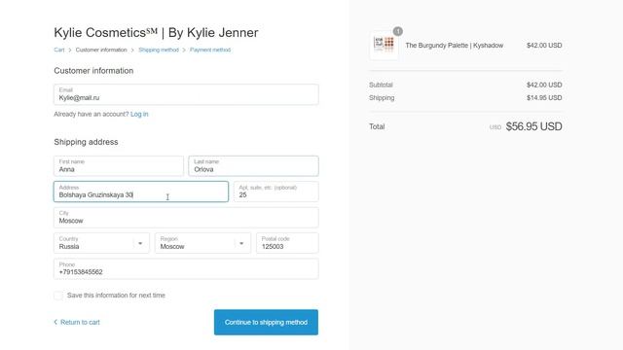Click the Last name field containing Orlova
623x350 pixels.
pyautogui.click(x=253, y=166)
